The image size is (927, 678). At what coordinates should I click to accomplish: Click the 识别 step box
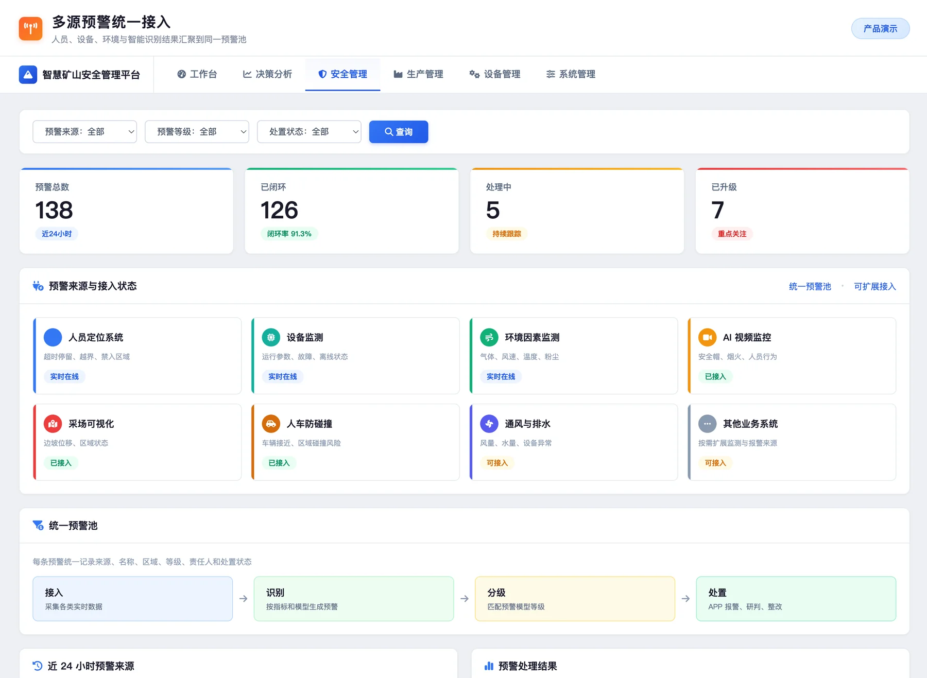click(354, 599)
